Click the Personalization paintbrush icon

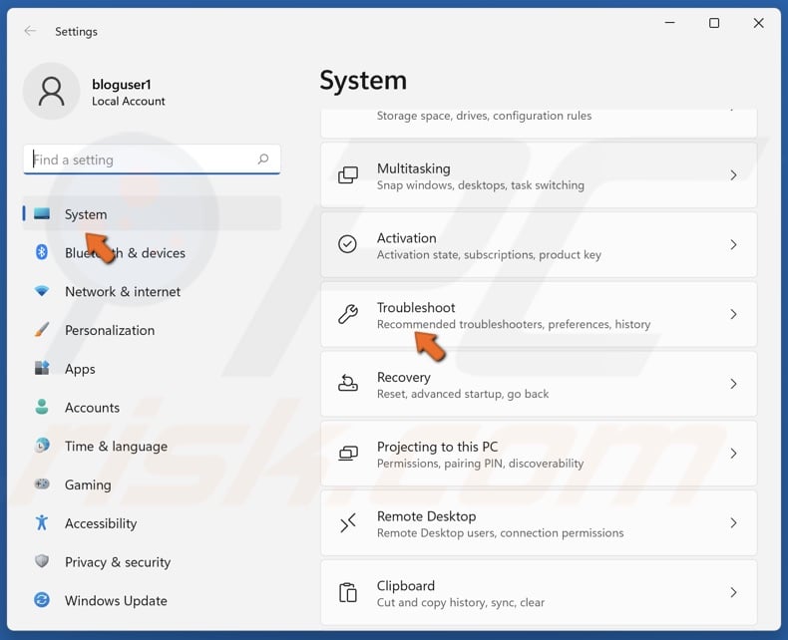pyautogui.click(x=42, y=330)
